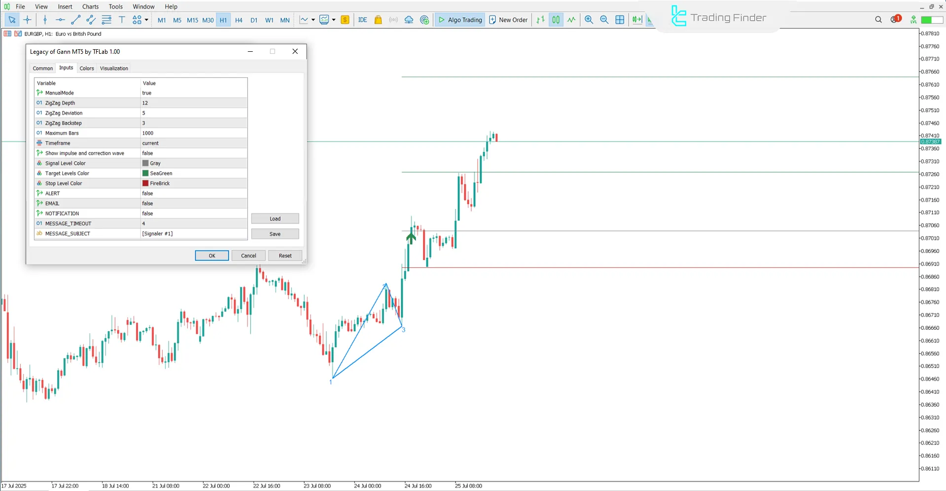Screen dimensions: 946x491
Task: Switch to the Colors tab
Action: click(87, 68)
